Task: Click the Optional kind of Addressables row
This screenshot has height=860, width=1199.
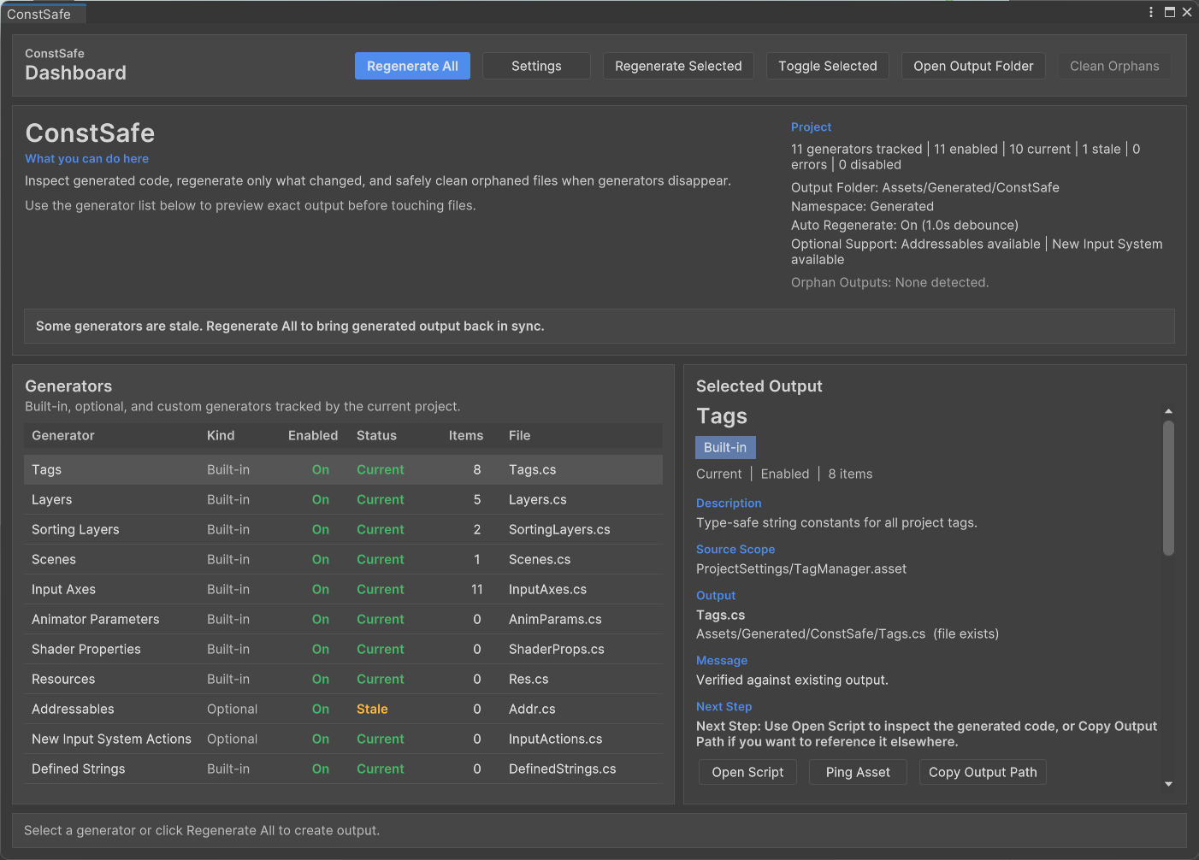Action: point(232,709)
